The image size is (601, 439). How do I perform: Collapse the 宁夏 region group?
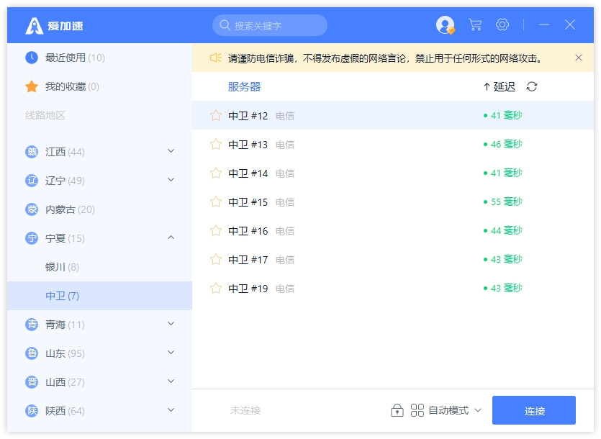171,237
